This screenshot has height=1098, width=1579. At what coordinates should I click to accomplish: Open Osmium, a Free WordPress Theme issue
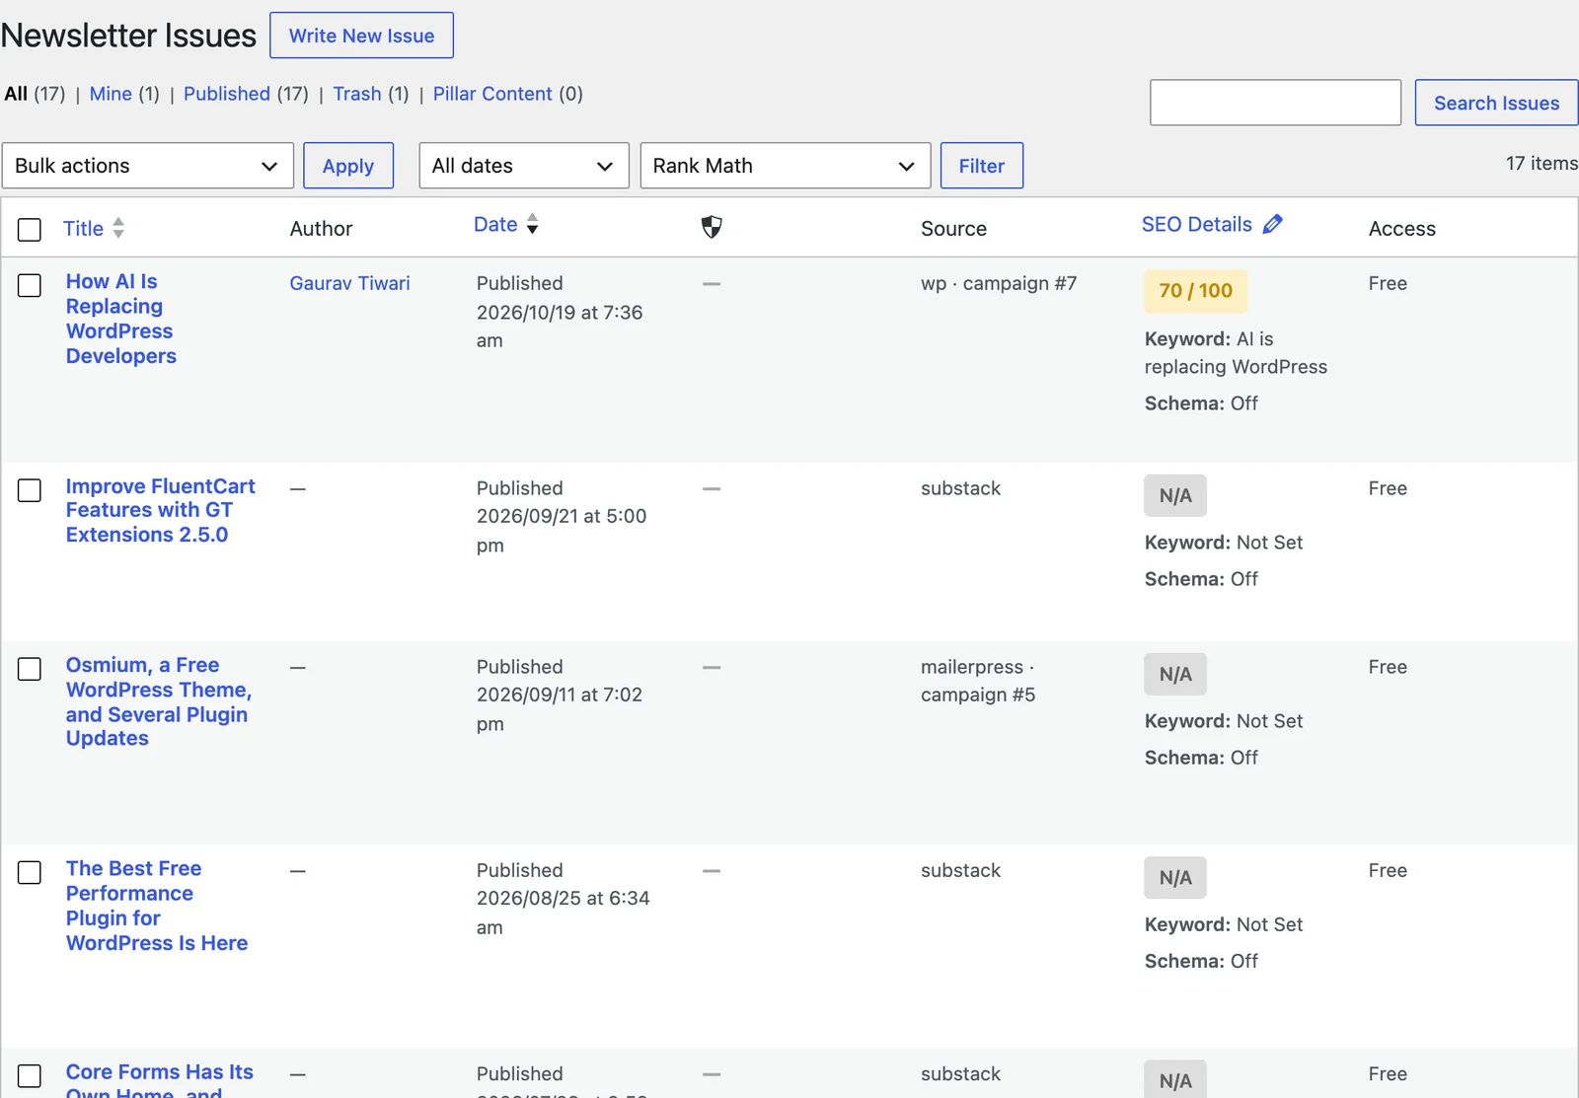(x=159, y=701)
